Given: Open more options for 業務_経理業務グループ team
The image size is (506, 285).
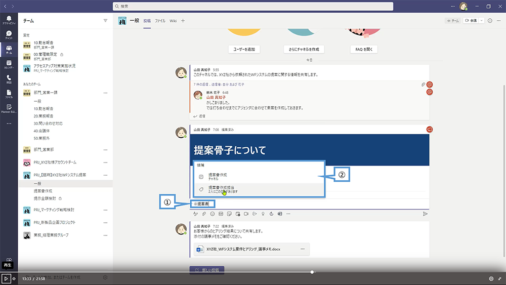Looking at the screenshot, I should (105, 235).
